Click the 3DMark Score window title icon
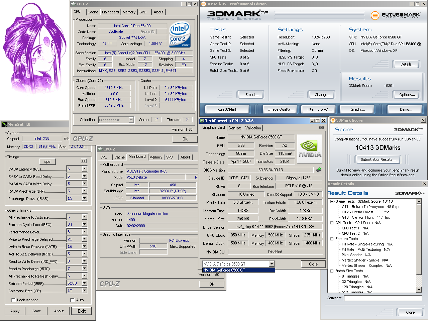 click(333, 120)
